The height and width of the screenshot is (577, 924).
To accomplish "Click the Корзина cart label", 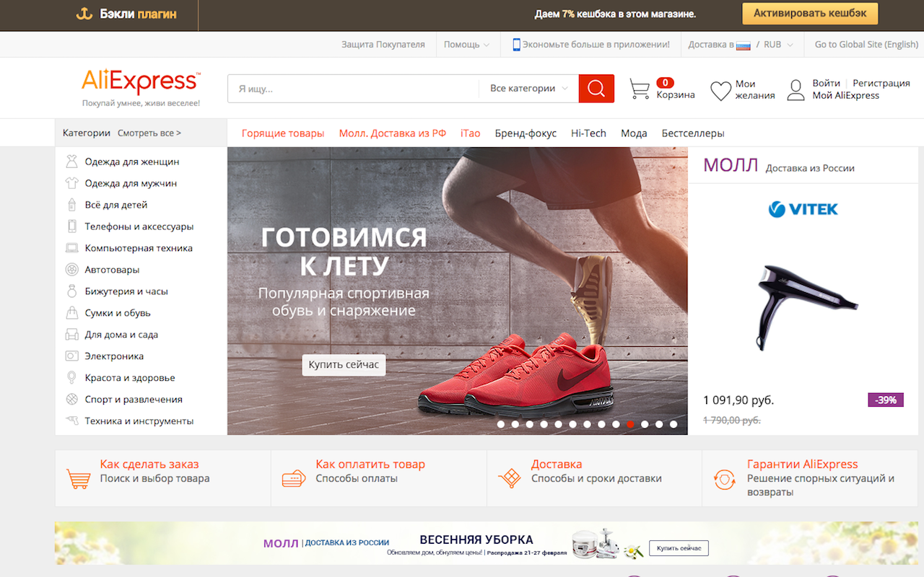I will point(676,94).
